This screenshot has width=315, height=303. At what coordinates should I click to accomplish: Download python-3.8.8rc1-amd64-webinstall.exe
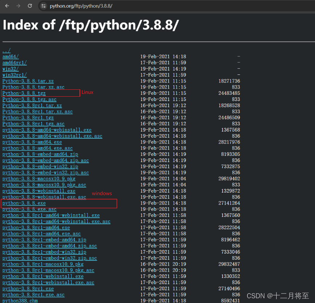point(51,215)
